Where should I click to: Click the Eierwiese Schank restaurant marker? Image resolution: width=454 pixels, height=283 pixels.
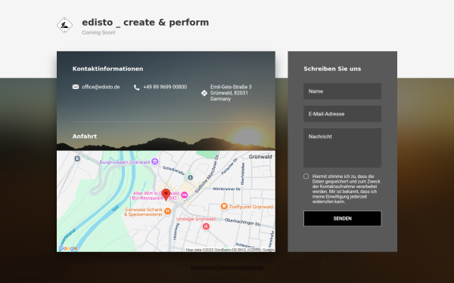(x=167, y=211)
